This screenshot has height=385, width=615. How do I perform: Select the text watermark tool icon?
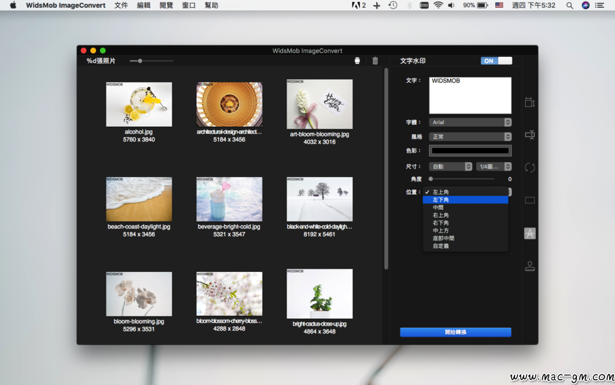(529, 233)
